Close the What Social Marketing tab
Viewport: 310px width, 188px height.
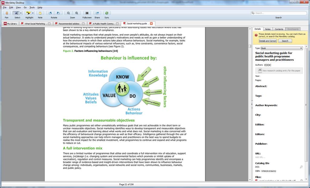[x=49, y=24]
